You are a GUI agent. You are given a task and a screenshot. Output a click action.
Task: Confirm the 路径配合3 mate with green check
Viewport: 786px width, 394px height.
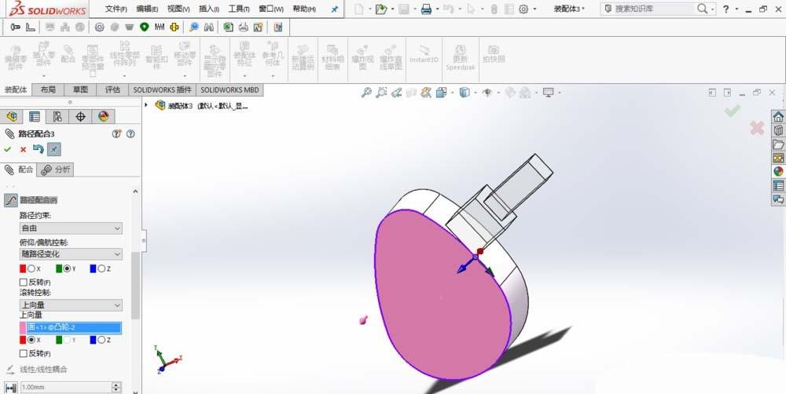[7, 149]
